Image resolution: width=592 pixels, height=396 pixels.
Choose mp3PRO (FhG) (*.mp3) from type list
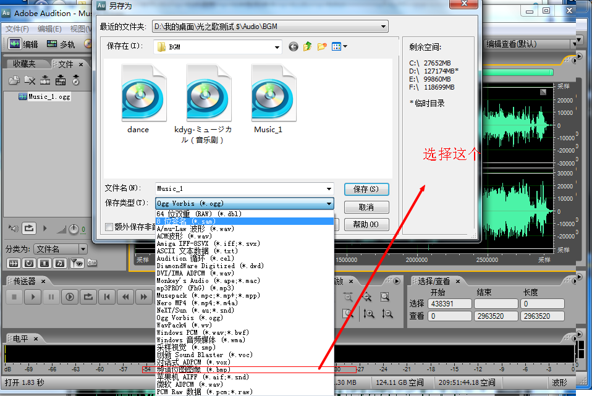(x=245, y=288)
